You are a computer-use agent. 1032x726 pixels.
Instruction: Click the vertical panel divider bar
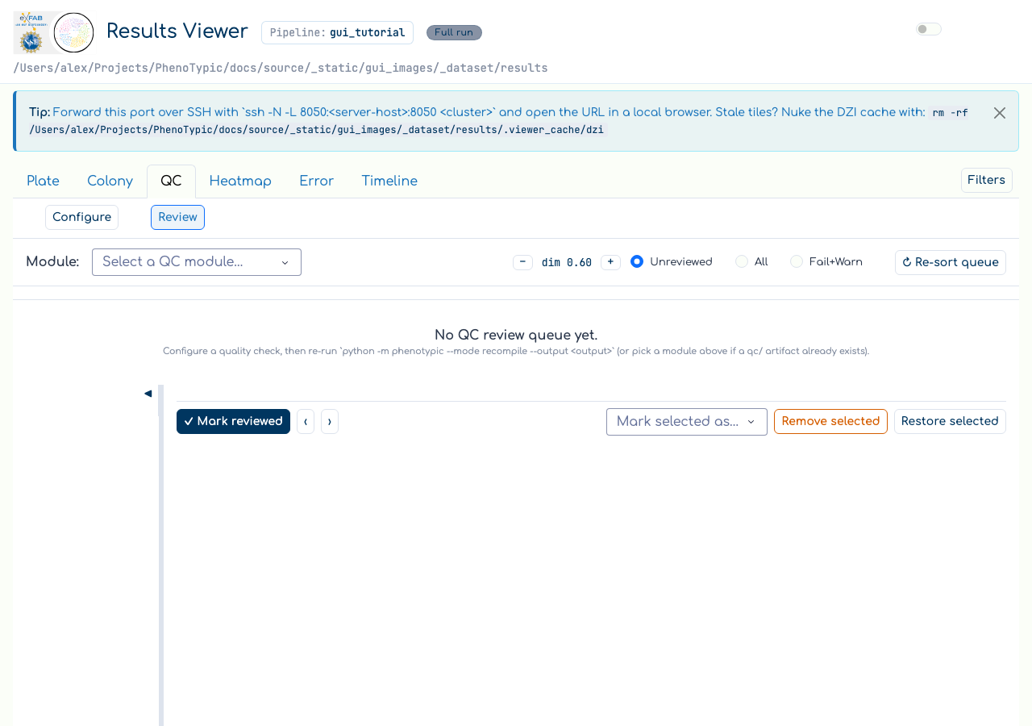point(160,555)
